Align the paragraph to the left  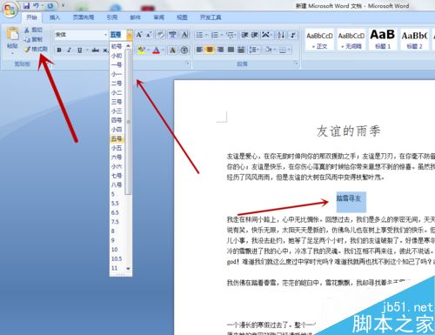(199, 50)
